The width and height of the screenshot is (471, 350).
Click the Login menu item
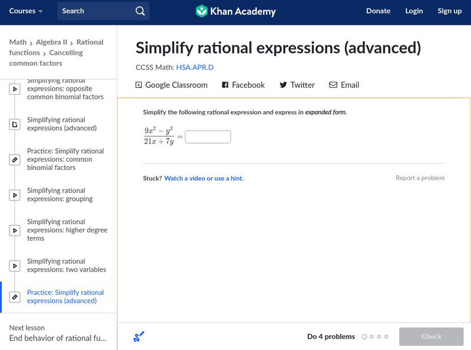coord(414,11)
